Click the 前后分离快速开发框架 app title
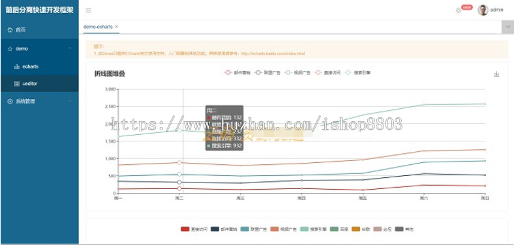514x245 pixels. click(x=39, y=10)
